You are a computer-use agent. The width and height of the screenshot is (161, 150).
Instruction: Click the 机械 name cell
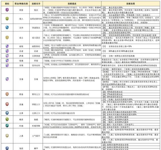[21, 126]
